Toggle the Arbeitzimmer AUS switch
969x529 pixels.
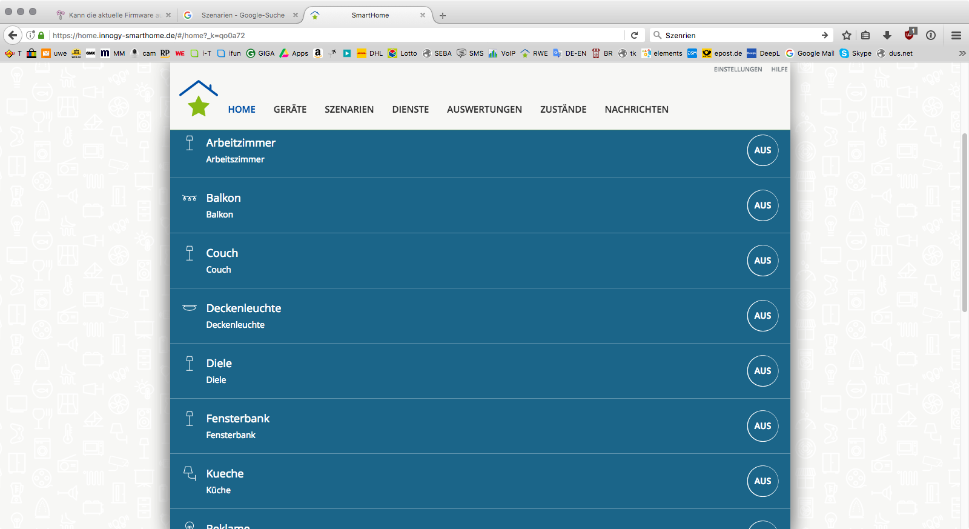pyautogui.click(x=762, y=150)
